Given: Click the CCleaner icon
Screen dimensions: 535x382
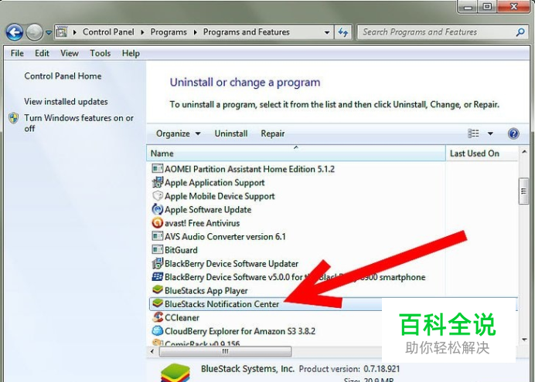Looking at the screenshot, I should point(157,317).
